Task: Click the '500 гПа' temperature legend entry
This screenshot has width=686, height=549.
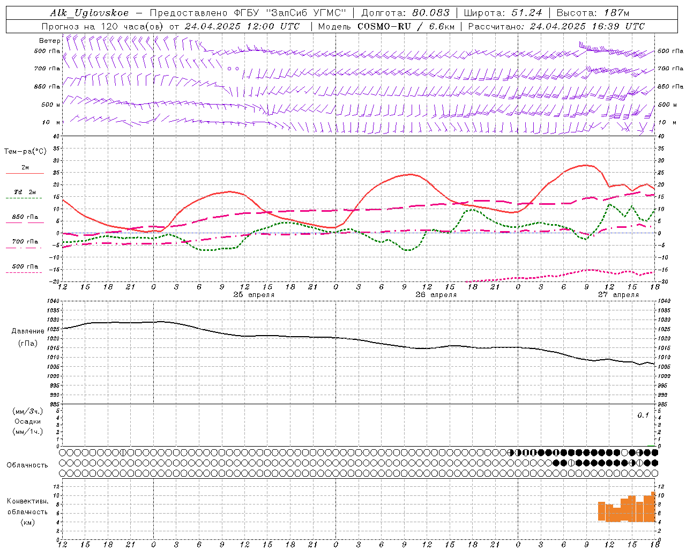Action: coord(25,266)
